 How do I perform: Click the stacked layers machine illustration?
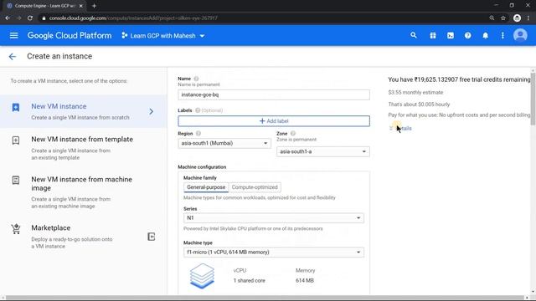pos(202,276)
